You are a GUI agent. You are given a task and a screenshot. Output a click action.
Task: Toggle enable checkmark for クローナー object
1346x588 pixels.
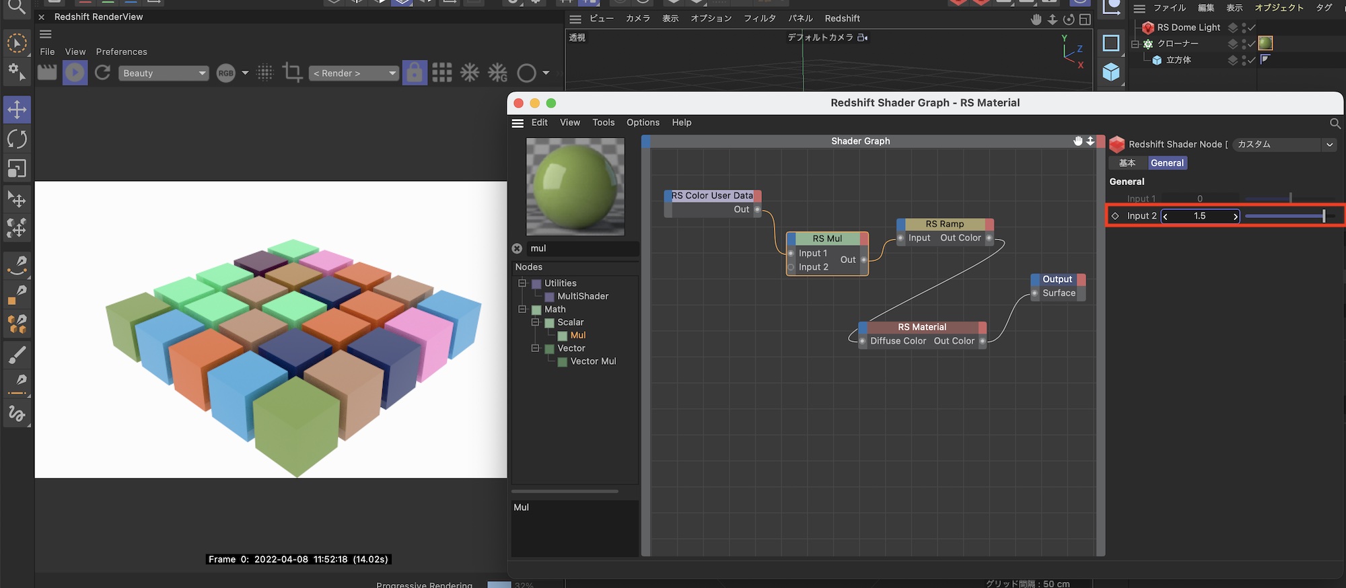pos(1252,44)
